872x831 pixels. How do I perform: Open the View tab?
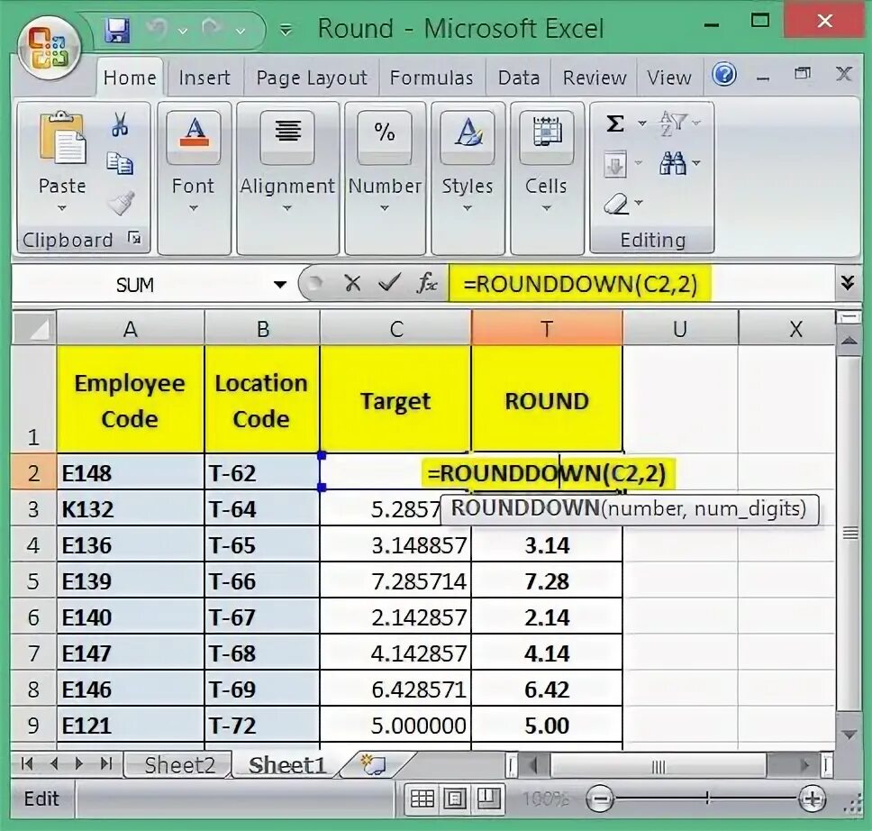pos(668,78)
